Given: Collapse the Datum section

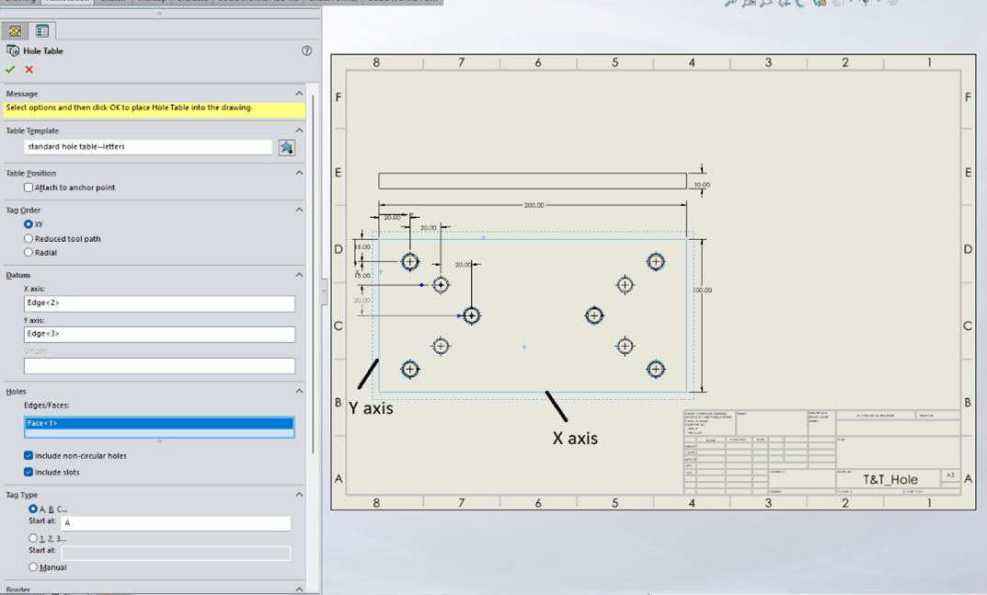Looking at the screenshot, I should click(299, 275).
